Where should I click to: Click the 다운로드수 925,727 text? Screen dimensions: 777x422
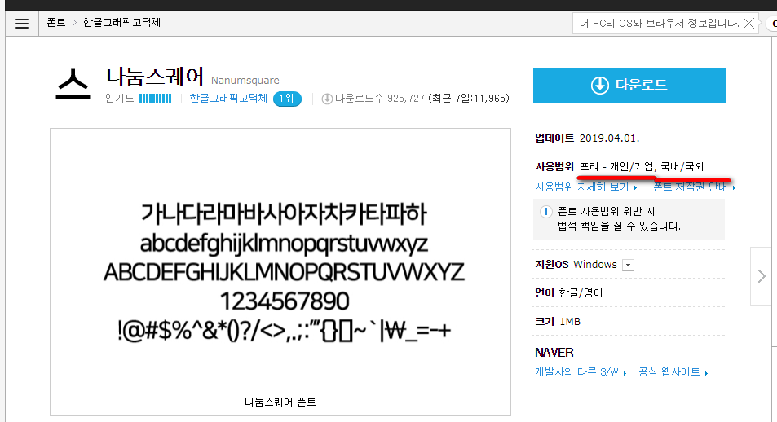coord(380,99)
